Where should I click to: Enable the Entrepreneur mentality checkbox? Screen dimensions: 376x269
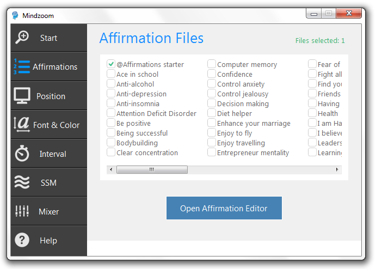[x=212, y=152]
